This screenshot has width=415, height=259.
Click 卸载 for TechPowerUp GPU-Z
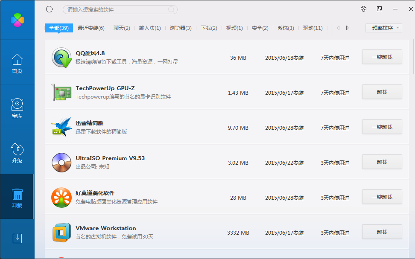click(x=382, y=92)
